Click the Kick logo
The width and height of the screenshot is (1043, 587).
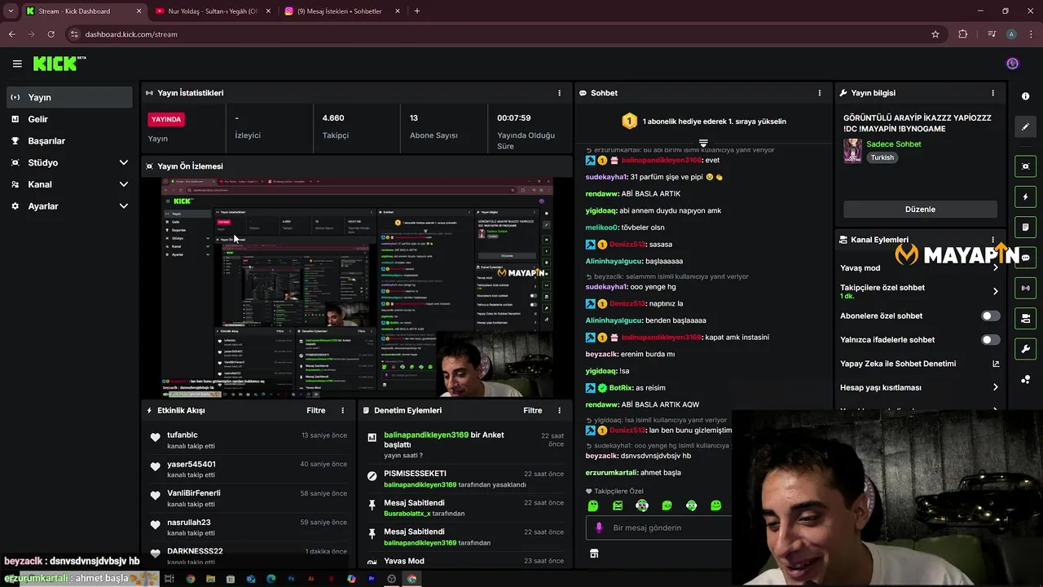(59, 64)
